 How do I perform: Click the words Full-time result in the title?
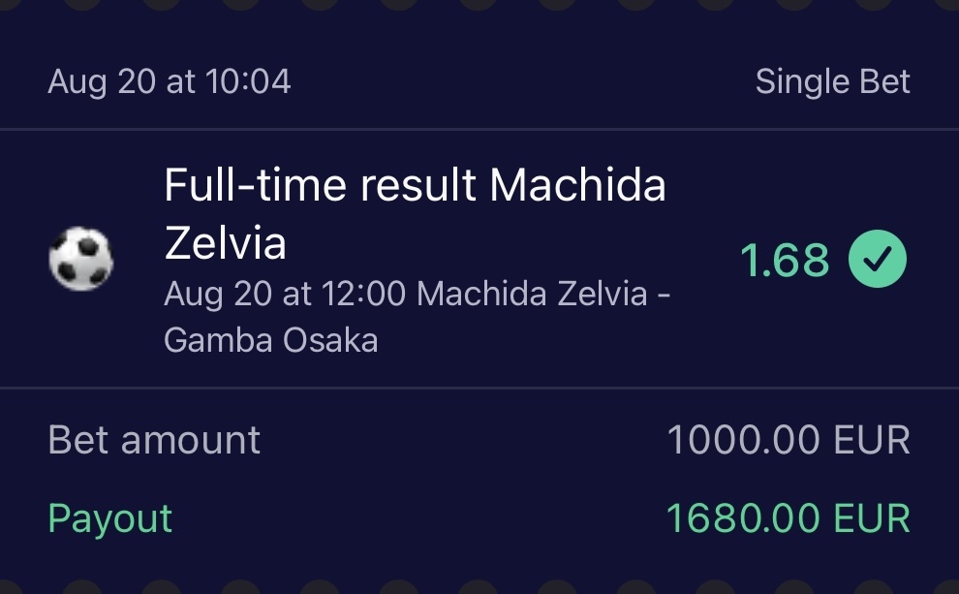click(x=320, y=184)
